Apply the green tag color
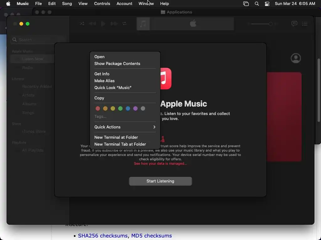Viewport: 321px width, 240px height. pos(120,108)
